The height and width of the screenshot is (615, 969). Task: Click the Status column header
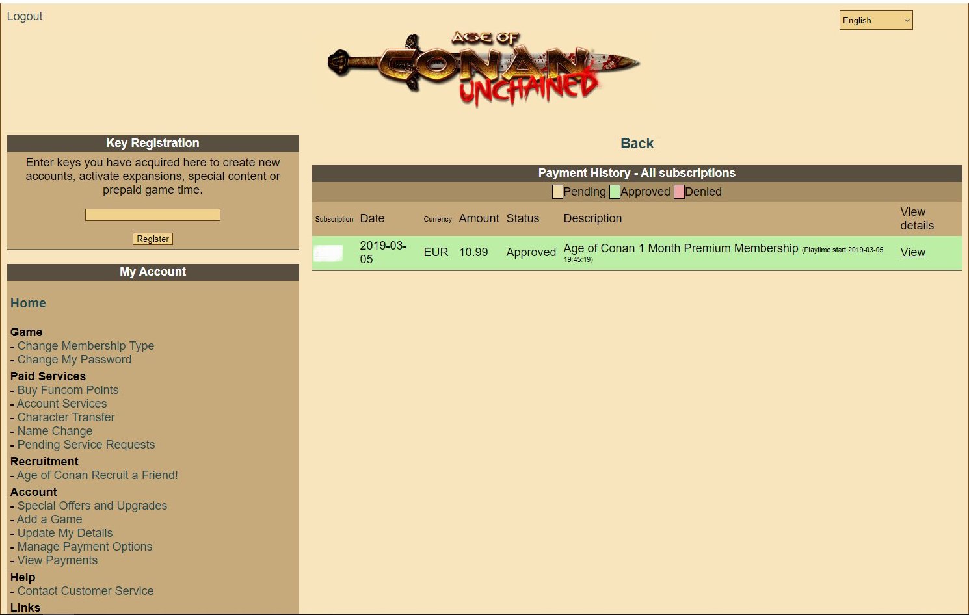[x=522, y=218]
